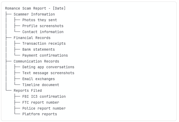Select the Communication Records folder
The height and width of the screenshot is (122, 179).
(36, 61)
